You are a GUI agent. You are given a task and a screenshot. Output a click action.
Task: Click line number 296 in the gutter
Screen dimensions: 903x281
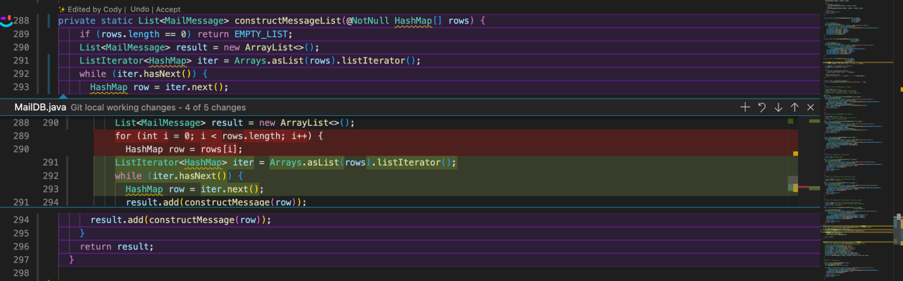tap(21, 247)
